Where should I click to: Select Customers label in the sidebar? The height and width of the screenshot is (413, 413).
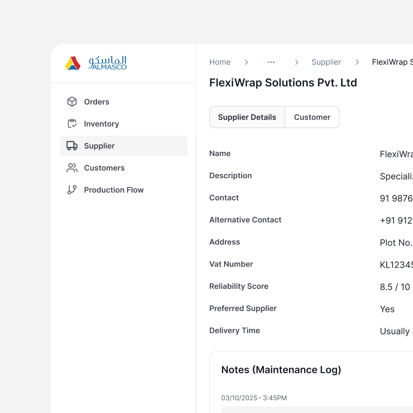[x=104, y=168]
